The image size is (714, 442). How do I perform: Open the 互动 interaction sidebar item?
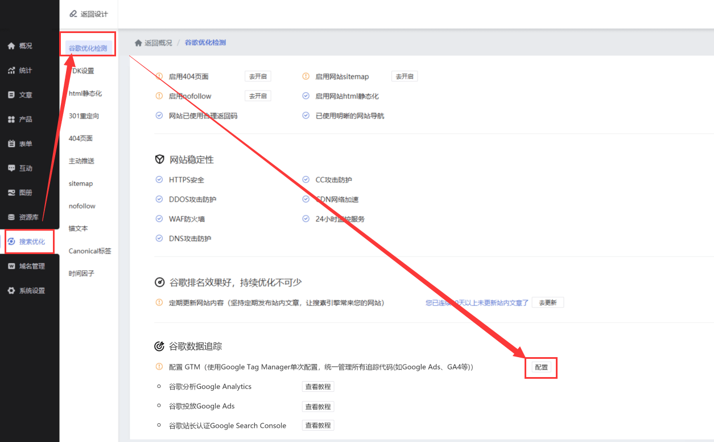[x=20, y=169]
